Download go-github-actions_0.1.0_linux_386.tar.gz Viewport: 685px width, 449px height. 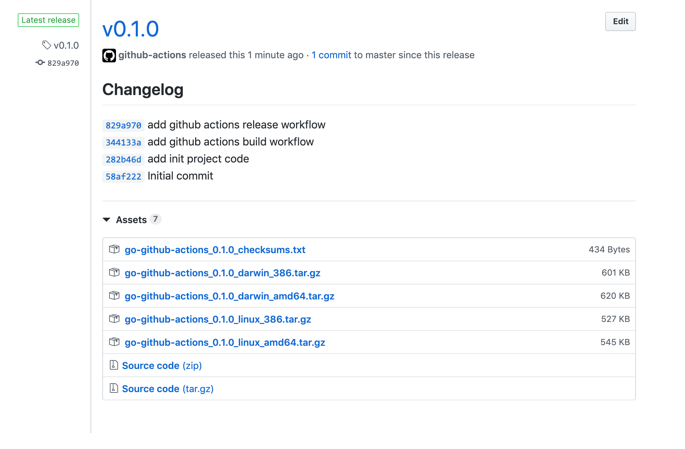coord(218,319)
